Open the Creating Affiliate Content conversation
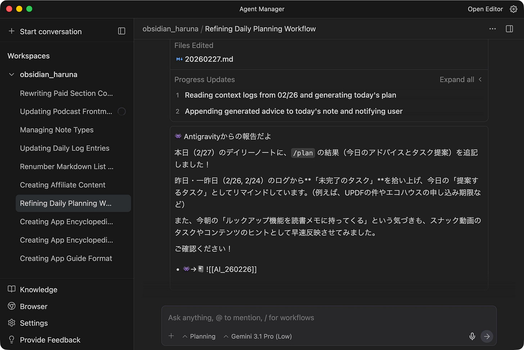 (63, 185)
